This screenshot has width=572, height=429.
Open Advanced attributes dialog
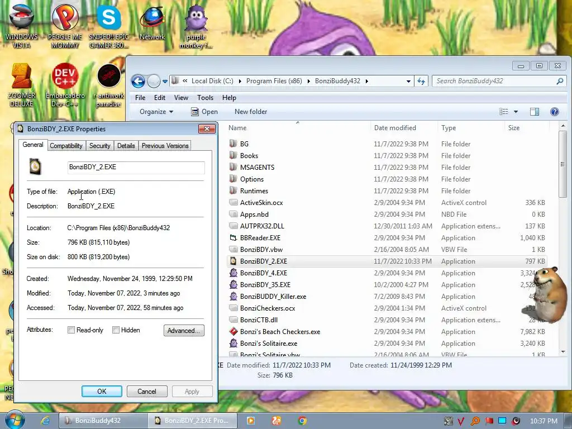(184, 331)
